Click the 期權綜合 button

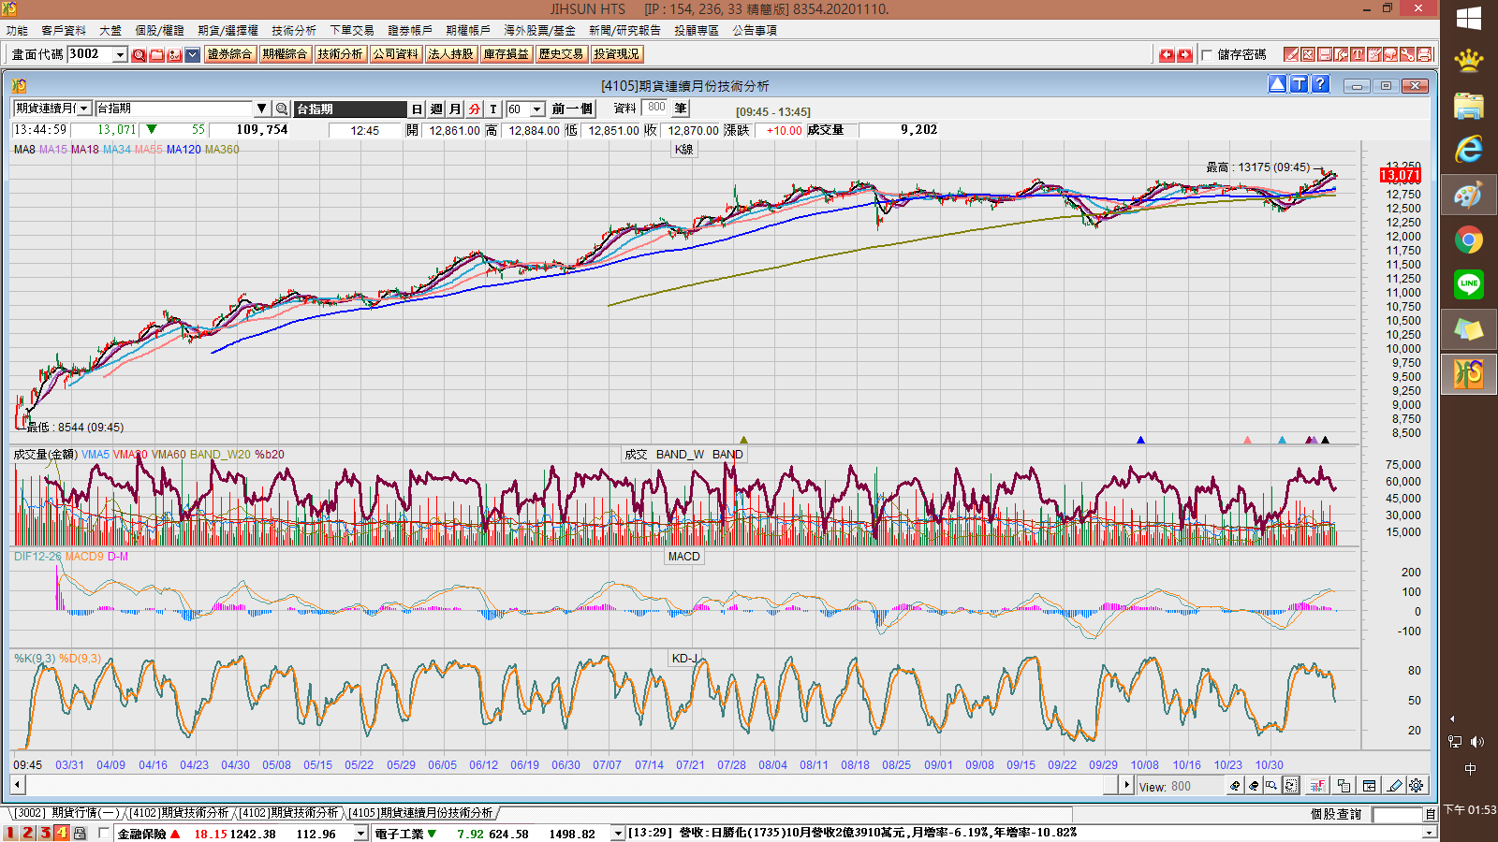[285, 54]
